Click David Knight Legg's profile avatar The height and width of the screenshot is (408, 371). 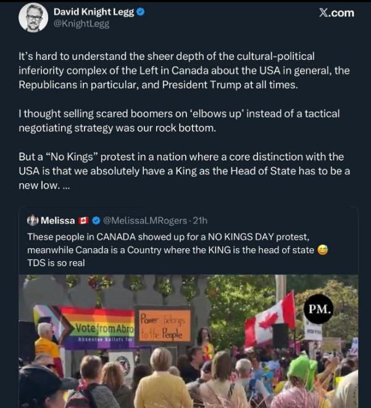click(33, 18)
